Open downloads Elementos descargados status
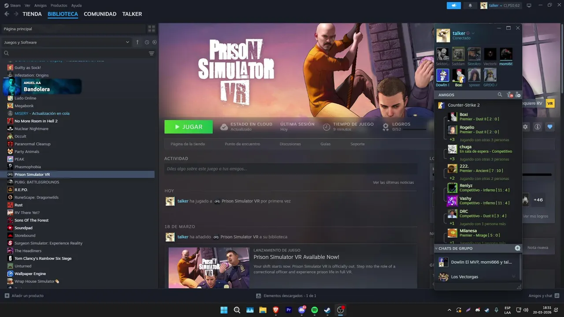 286,296
